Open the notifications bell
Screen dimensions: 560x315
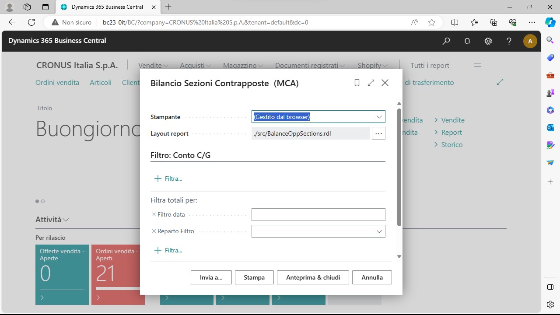tap(467, 41)
